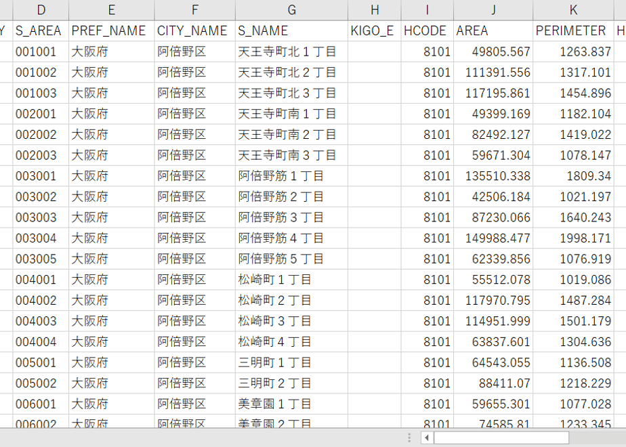Viewport: 626px width, 447px height.
Task: Click cell 天王寺町南１丁目
Action: (x=291, y=114)
